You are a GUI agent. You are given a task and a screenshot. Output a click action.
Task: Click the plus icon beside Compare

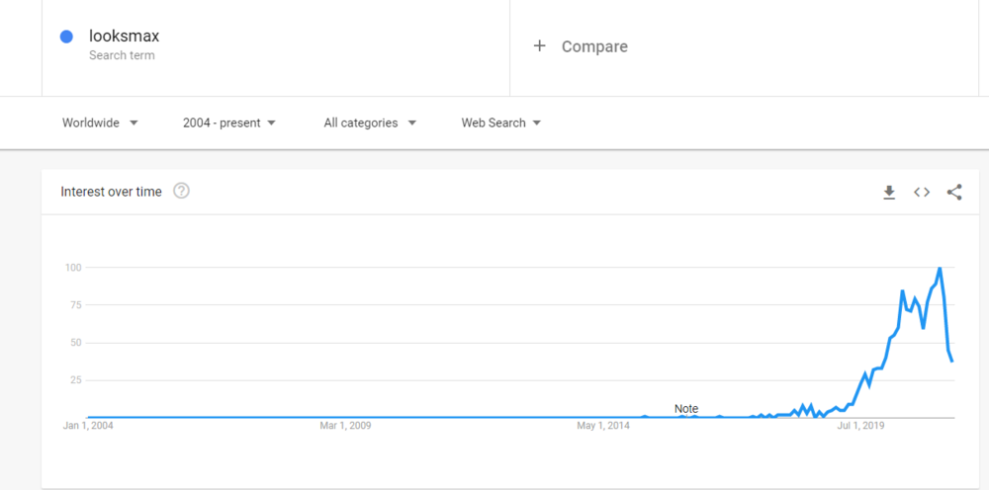(x=539, y=46)
